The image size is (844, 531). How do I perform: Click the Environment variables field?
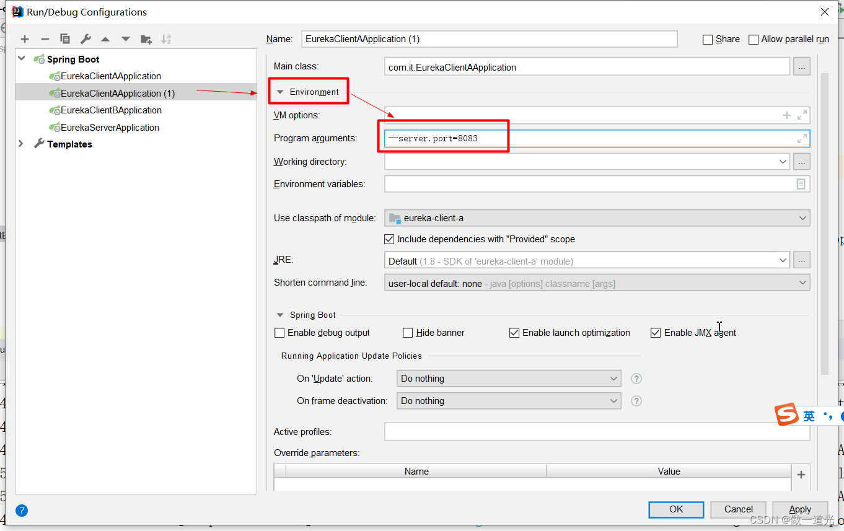(x=597, y=184)
